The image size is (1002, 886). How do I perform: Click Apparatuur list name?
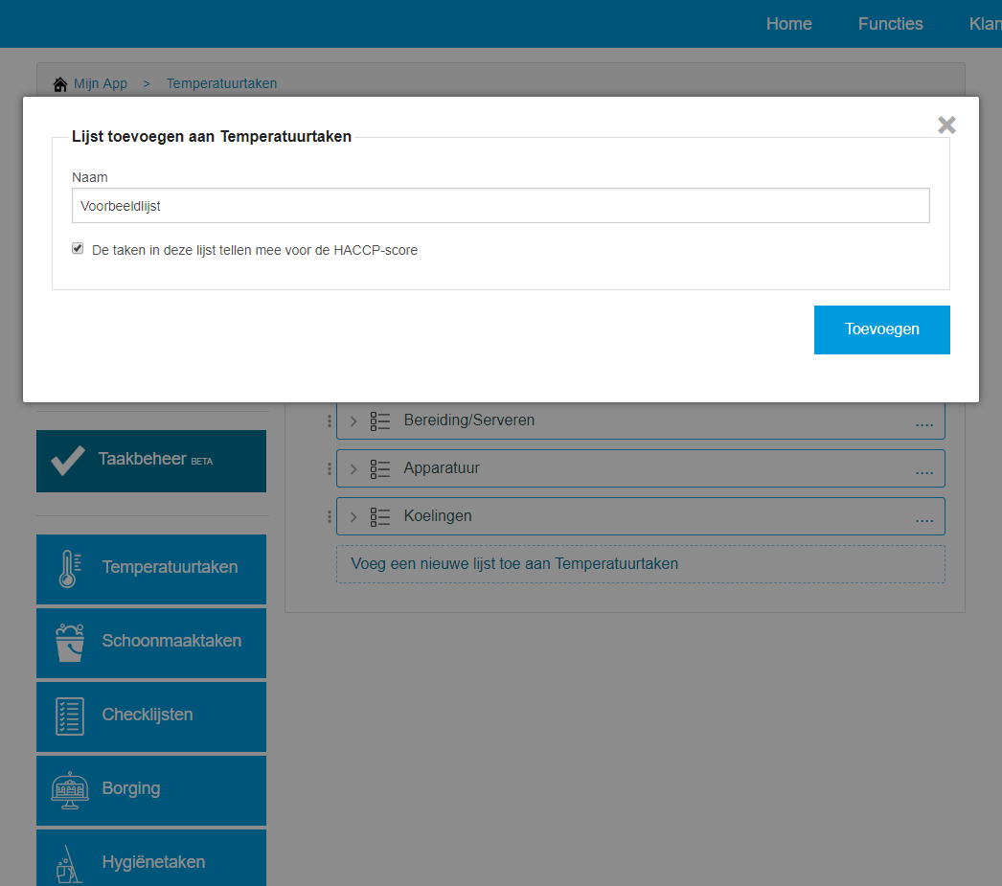442,468
